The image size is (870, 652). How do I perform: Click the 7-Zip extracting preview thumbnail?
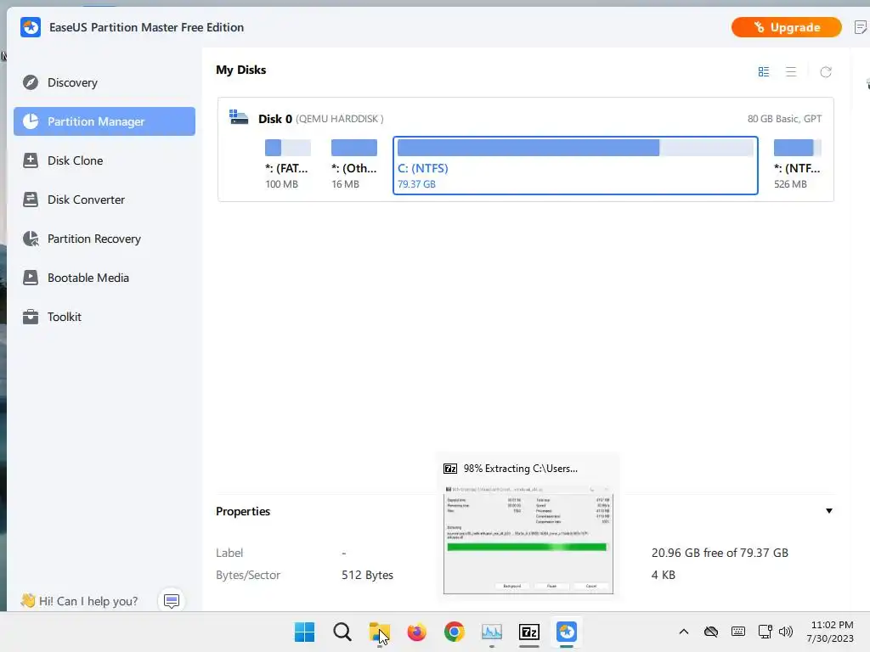point(528,539)
